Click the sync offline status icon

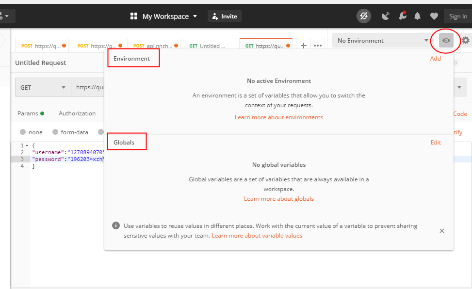click(363, 16)
